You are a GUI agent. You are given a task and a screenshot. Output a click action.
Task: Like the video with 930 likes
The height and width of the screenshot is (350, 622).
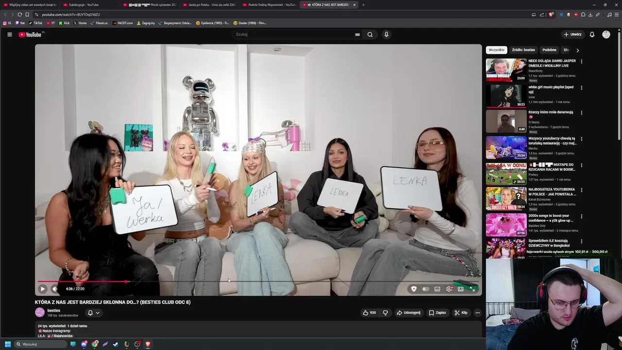point(369,313)
